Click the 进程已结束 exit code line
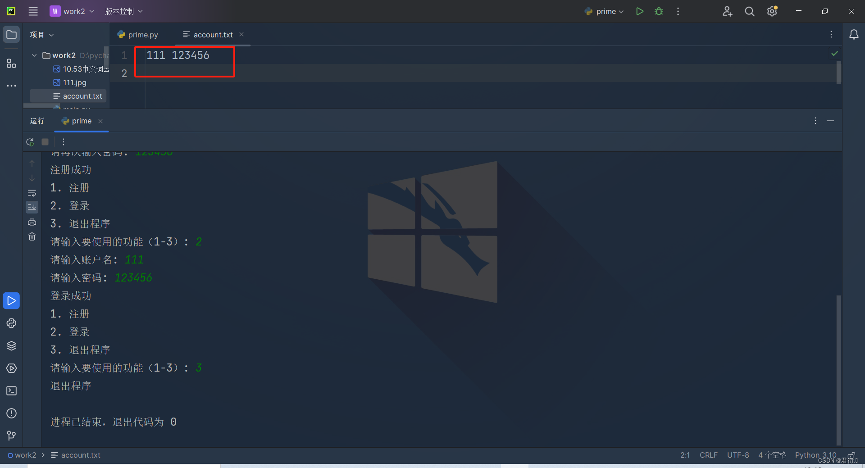865x468 pixels. coord(114,422)
